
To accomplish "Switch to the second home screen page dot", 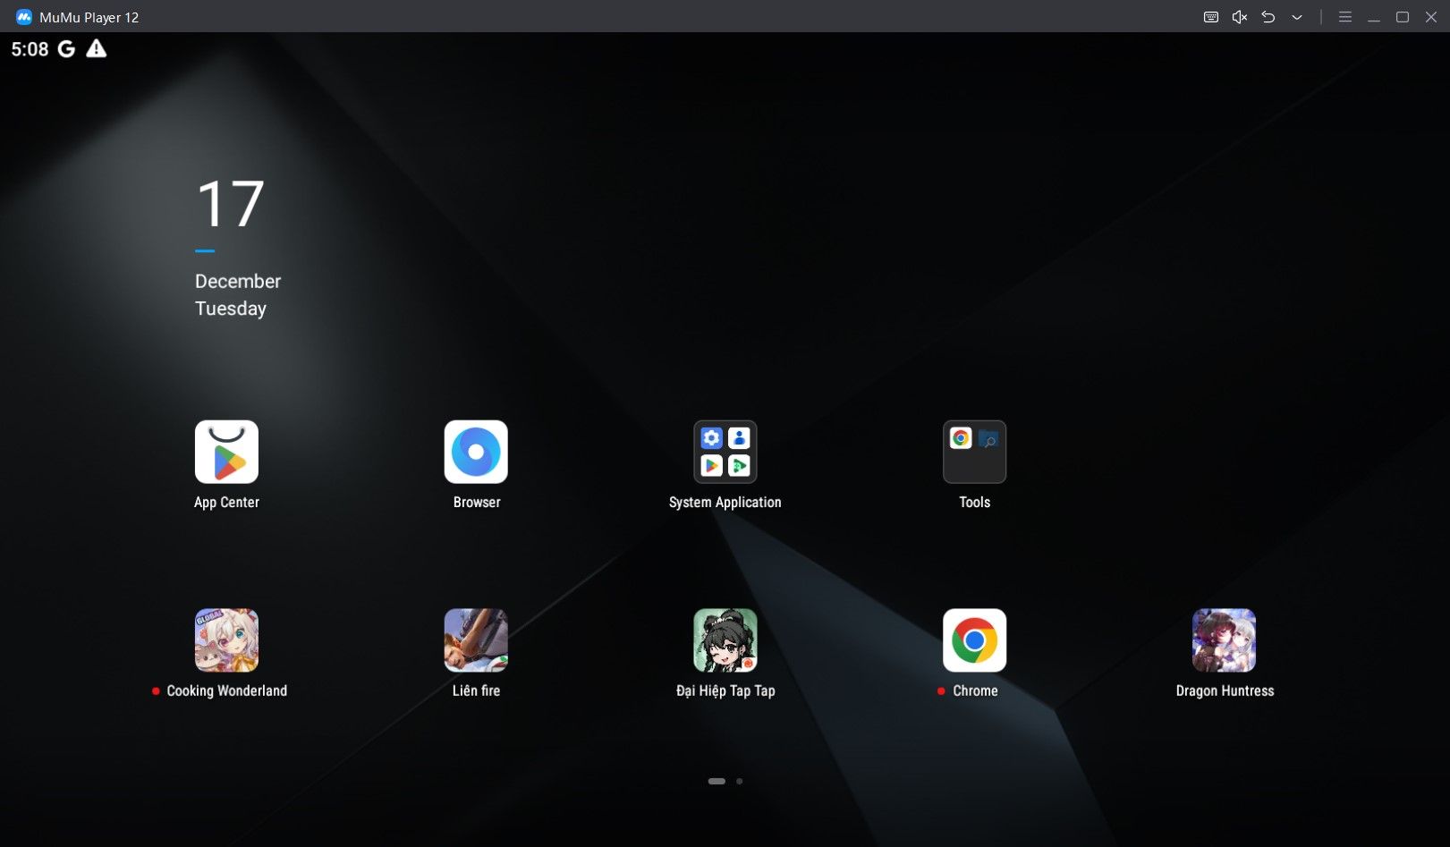I will pos(739,781).
